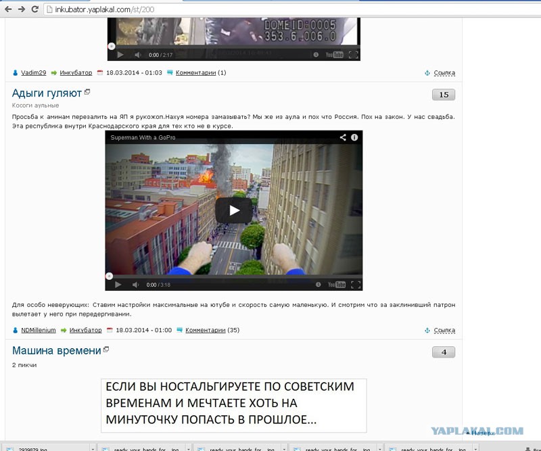This screenshot has width=541, height=451.
Task: Click Ссылка link of the NDMillenium post
Action: pos(444,330)
